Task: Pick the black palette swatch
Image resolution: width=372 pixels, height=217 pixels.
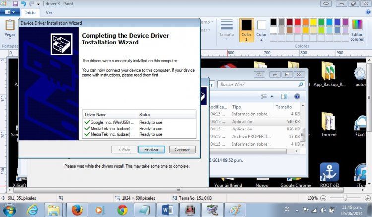Action: pyautogui.click(x=273, y=22)
